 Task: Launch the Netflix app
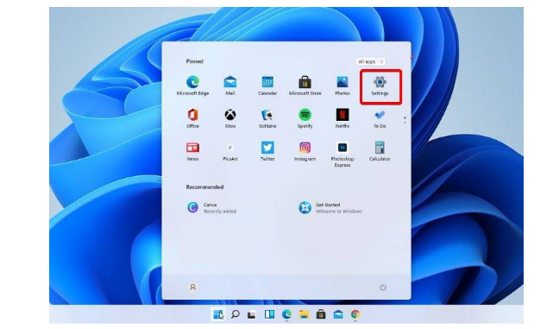pyautogui.click(x=342, y=118)
